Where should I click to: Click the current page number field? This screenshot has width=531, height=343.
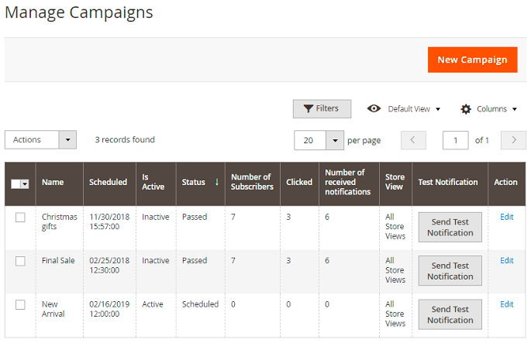tap(455, 140)
